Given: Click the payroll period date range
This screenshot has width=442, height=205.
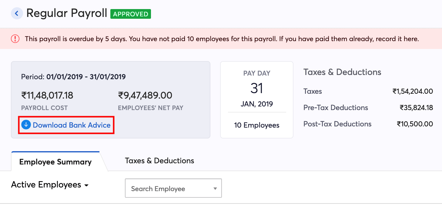Looking at the screenshot, I should (x=86, y=77).
